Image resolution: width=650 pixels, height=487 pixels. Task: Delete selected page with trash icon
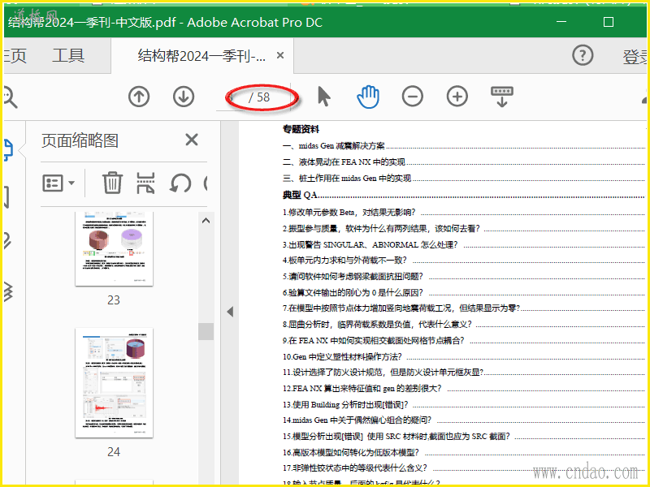[112, 183]
